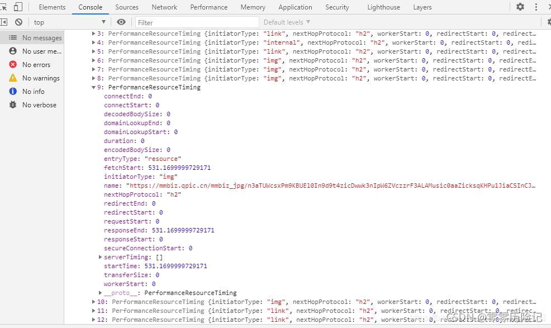The image size is (551, 328).
Task: Switch to the Elements tab
Action: coord(52,7)
